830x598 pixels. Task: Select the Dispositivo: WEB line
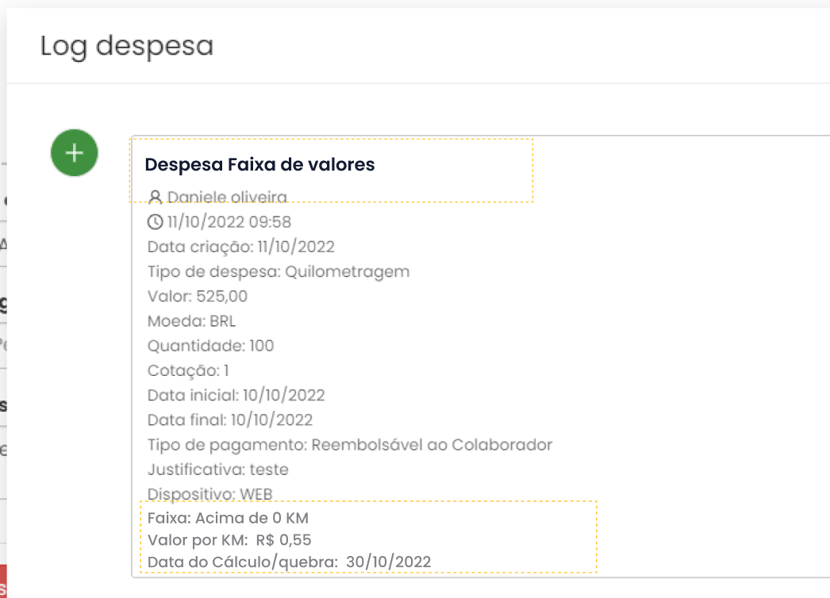point(210,494)
